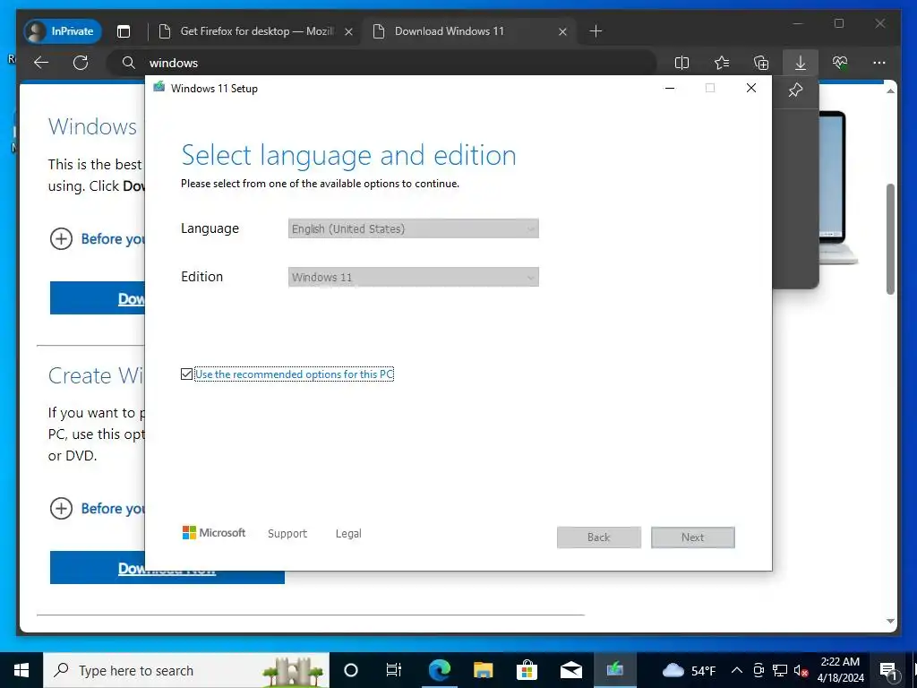This screenshot has height=688, width=917.
Task: Open Edge split screen icon
Action: 681,63
